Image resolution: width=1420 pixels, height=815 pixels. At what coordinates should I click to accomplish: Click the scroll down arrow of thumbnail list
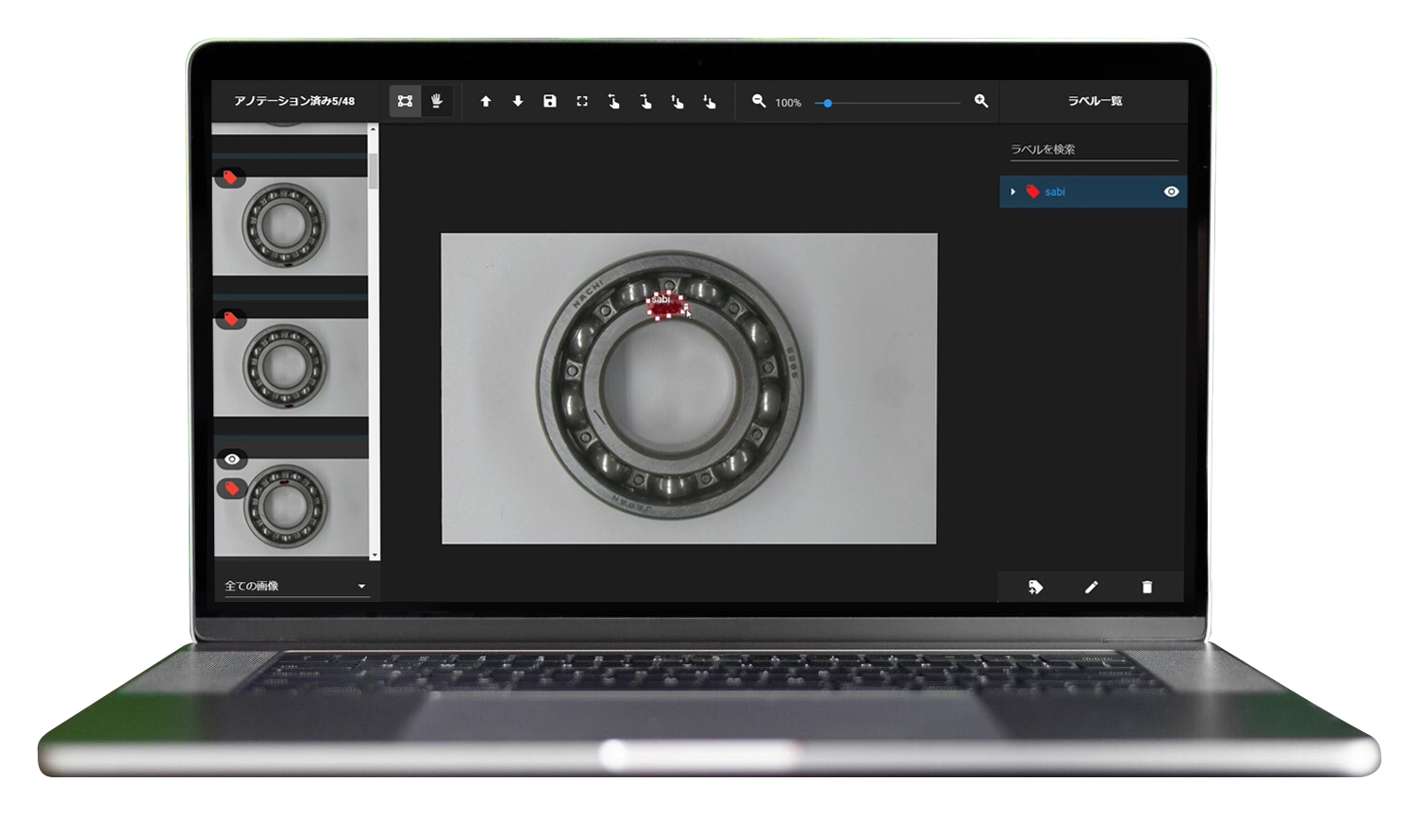click(x=375, y=556)
